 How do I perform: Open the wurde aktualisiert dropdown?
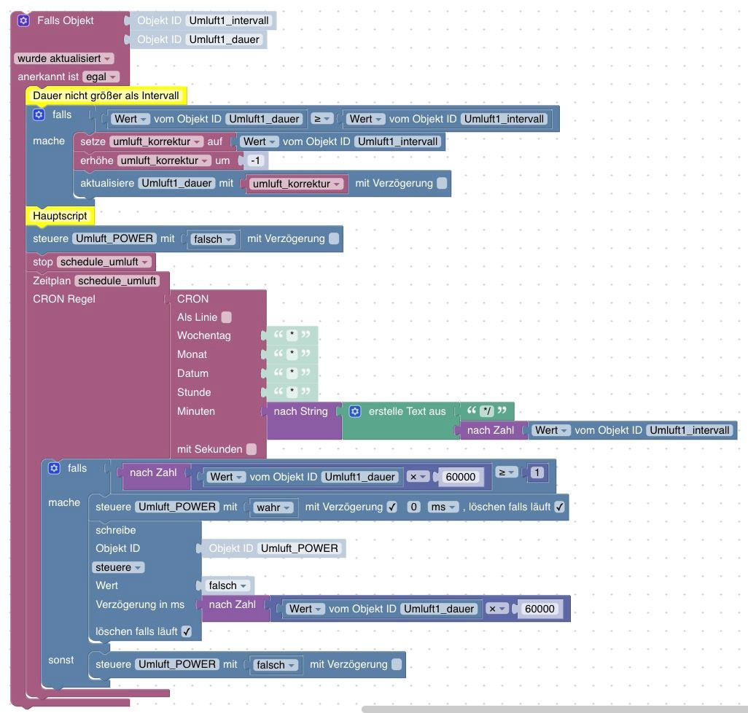tap(64, 58)
